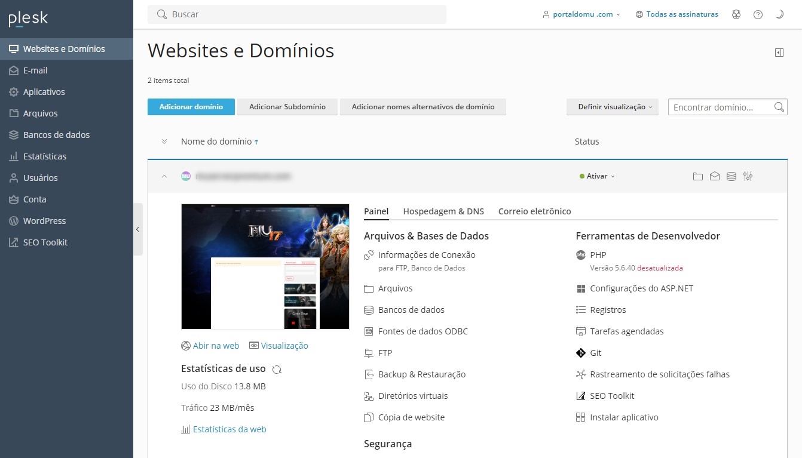The image size is (802, 458).
Task: Click the SEO Toolkit icon in developer tools
Action: coord(580,396)
